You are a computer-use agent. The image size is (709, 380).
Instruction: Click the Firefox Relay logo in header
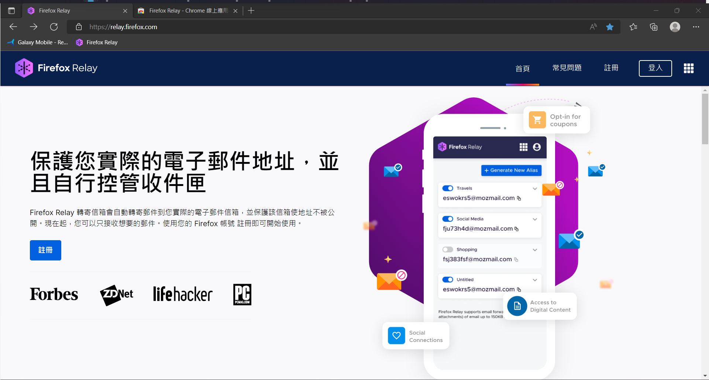pos(56,68)
